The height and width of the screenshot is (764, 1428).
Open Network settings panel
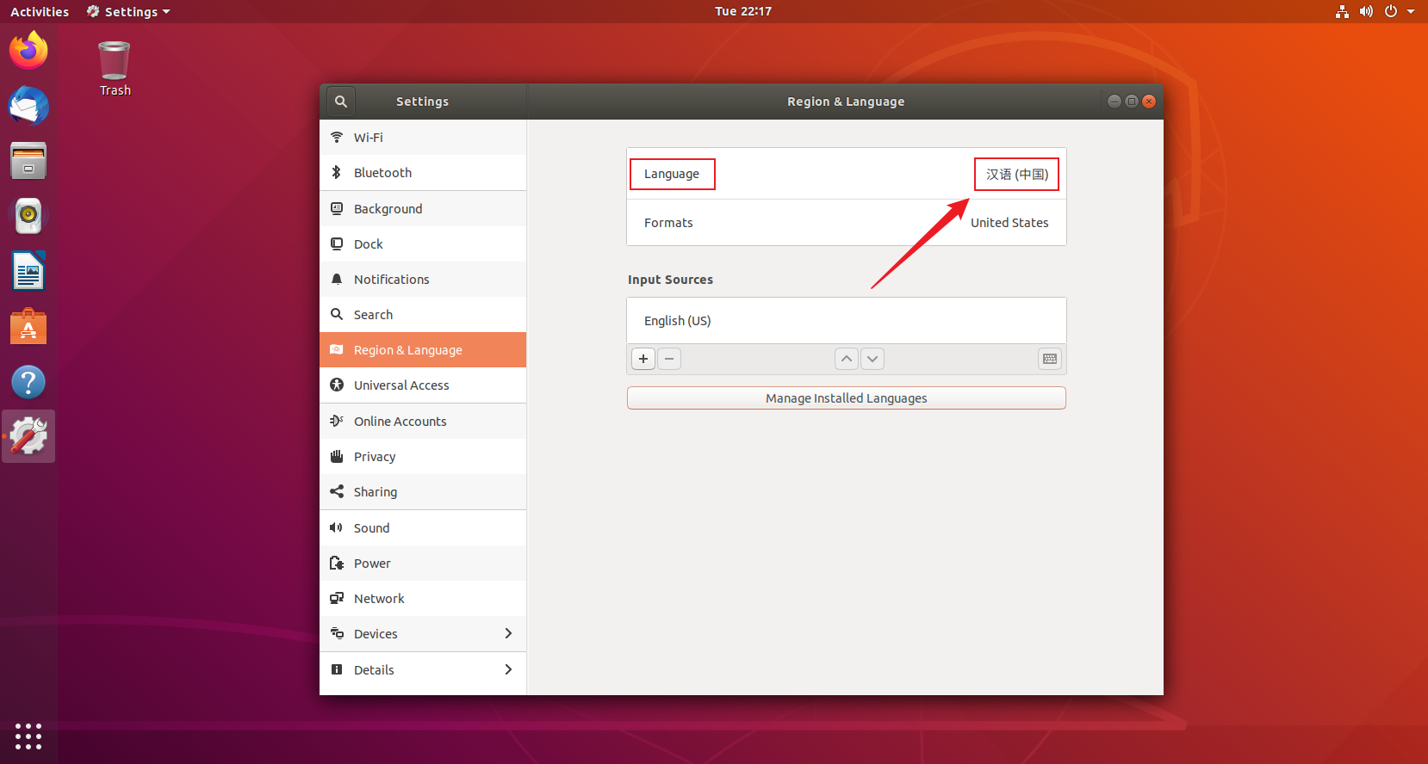423,599
